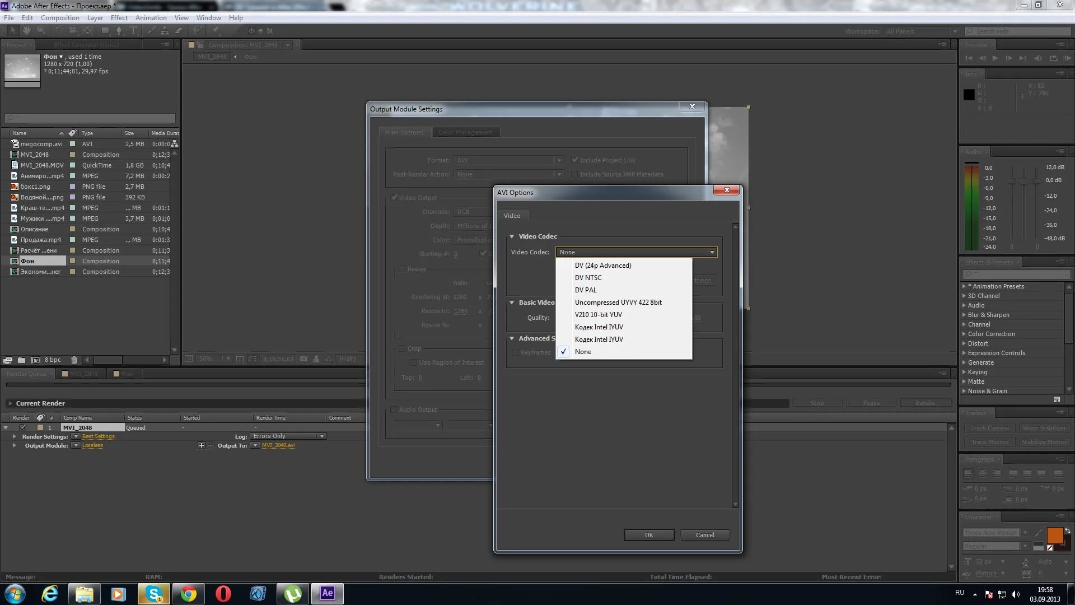1075x605 pixels.
Task: Toggle Audio Output checkbox
Action: click(394, 409)
